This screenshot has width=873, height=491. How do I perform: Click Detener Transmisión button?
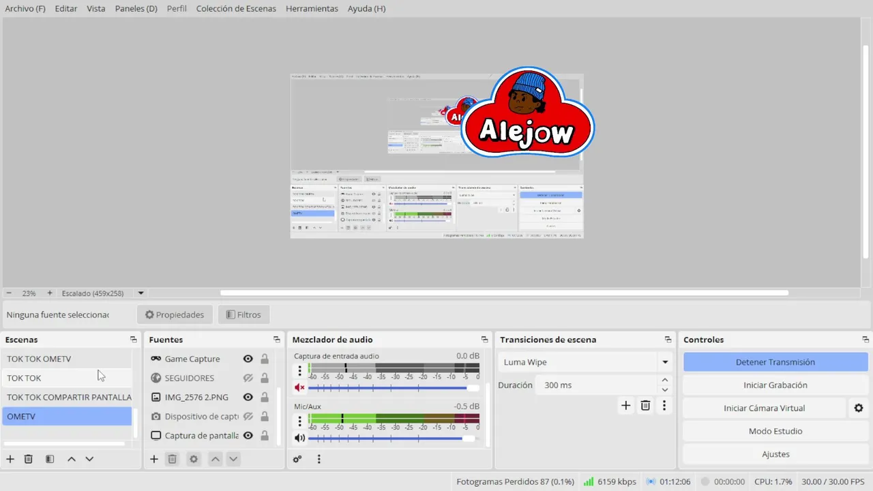click(775, 362)
